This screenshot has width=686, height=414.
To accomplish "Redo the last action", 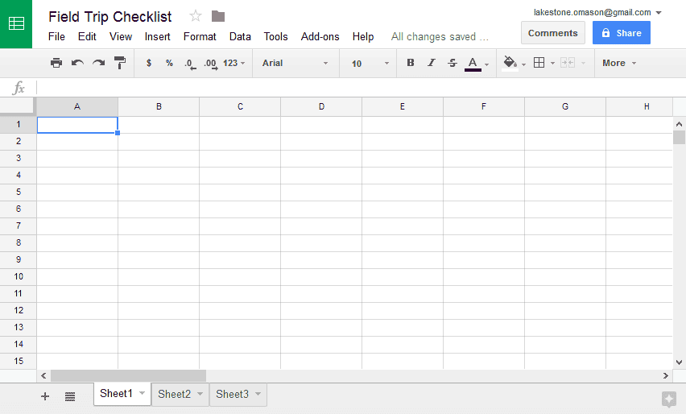I will (98, 63).
